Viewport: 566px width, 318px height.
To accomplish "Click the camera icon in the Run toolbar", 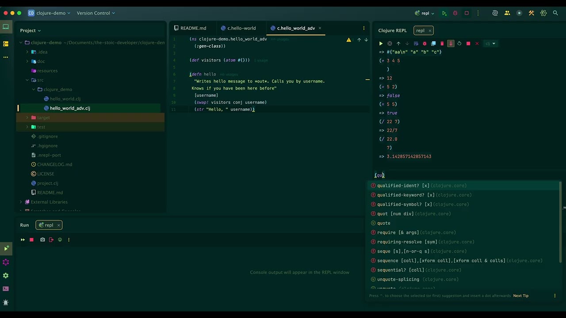I will coord(42,240).
